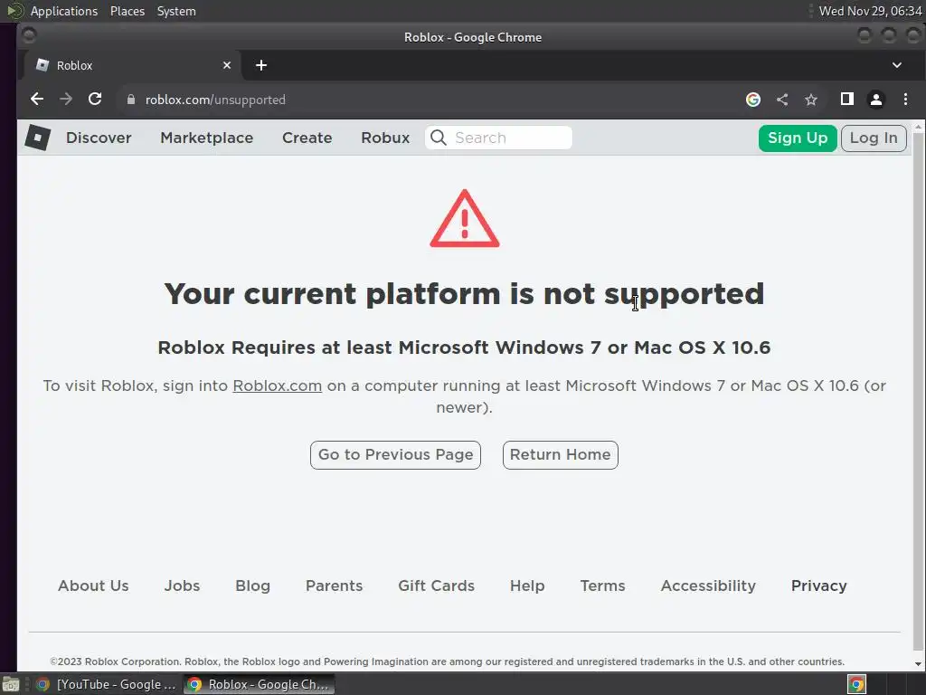The image size is (926, 695).
Task: Open the Help footer link
Action: [527, 586]
